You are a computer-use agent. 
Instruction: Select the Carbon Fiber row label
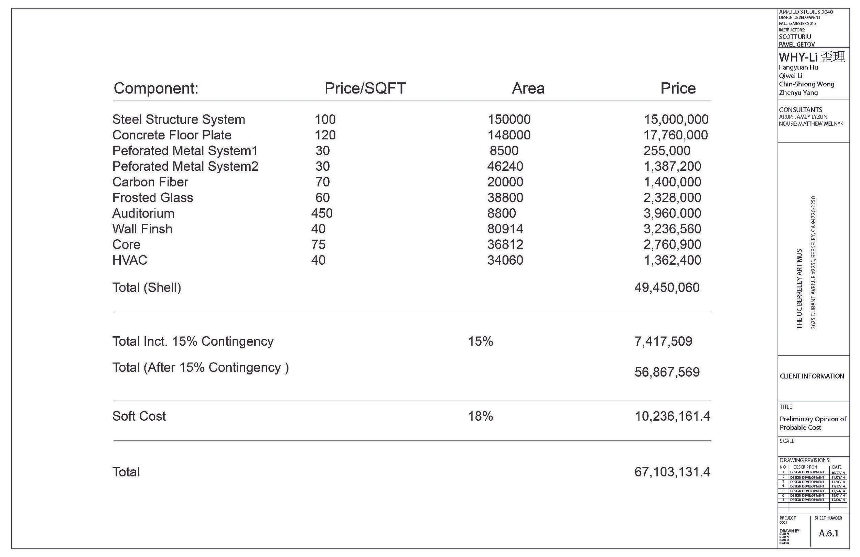[x=150, y=182]
